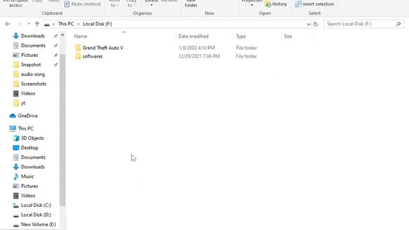Open Downloads in Quick access
Viewport: 409px width, 230px height.
tap(33, 36)
